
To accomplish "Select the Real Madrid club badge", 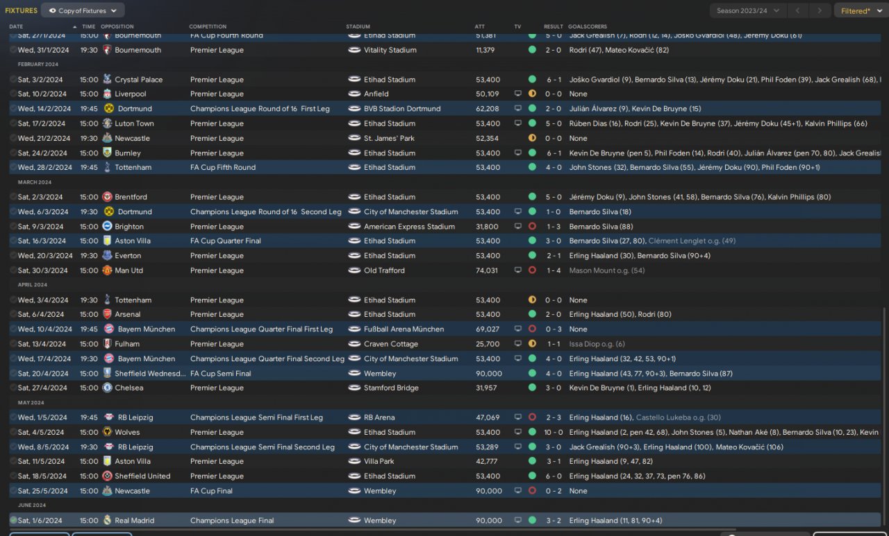I will (x=107, y=521).
